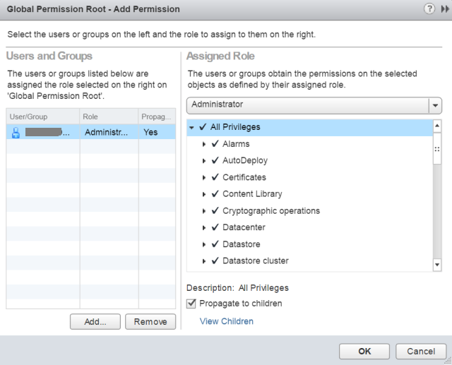The image size is (452, 365).
Task: Click the double-arrow expand icon in title bar
Action: tap(444, 8)
